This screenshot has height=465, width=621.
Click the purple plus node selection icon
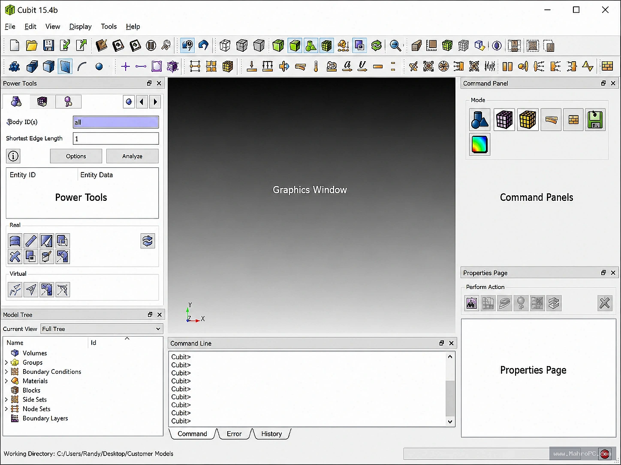point(125,66)
